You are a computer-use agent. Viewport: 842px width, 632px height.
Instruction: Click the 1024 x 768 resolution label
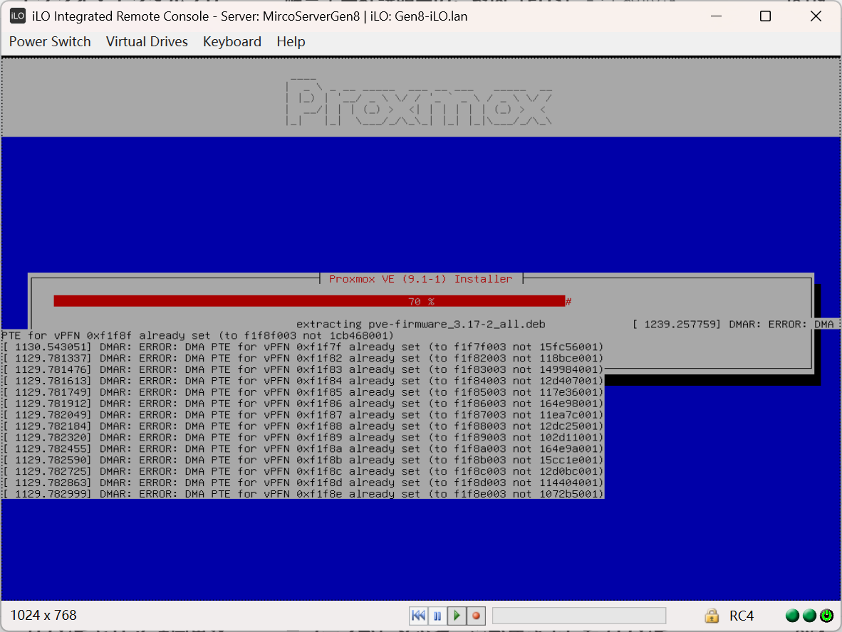(43, 616)
